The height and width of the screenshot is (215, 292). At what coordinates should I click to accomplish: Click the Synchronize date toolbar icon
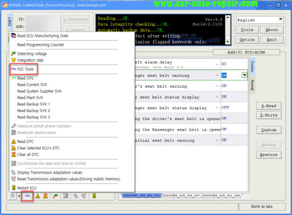[66, 196]
